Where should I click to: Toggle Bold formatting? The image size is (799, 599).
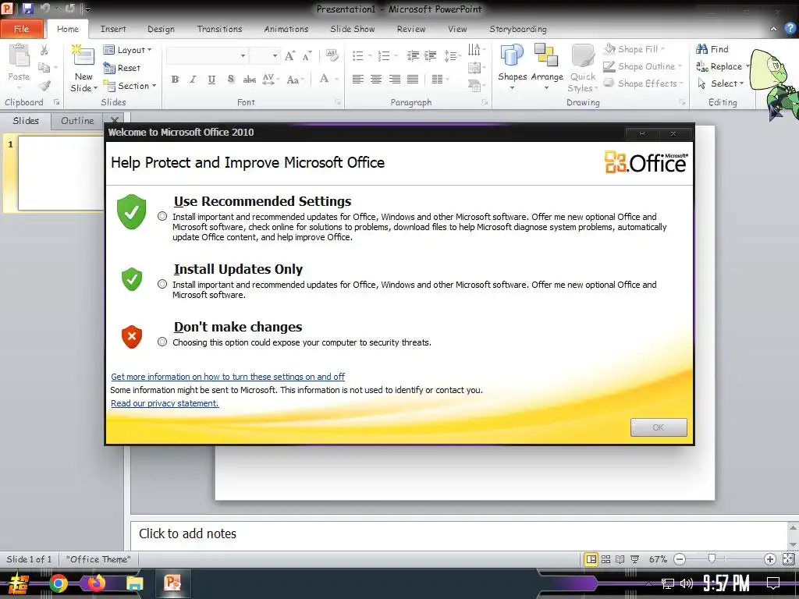click(175, 80)
